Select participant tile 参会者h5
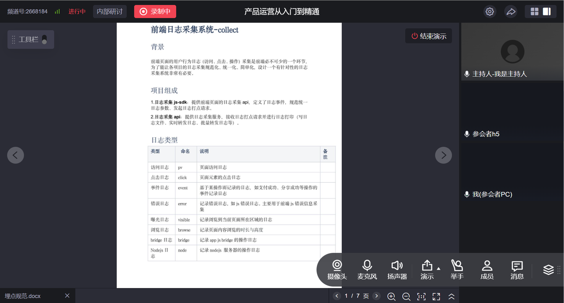 pos(512,112)
